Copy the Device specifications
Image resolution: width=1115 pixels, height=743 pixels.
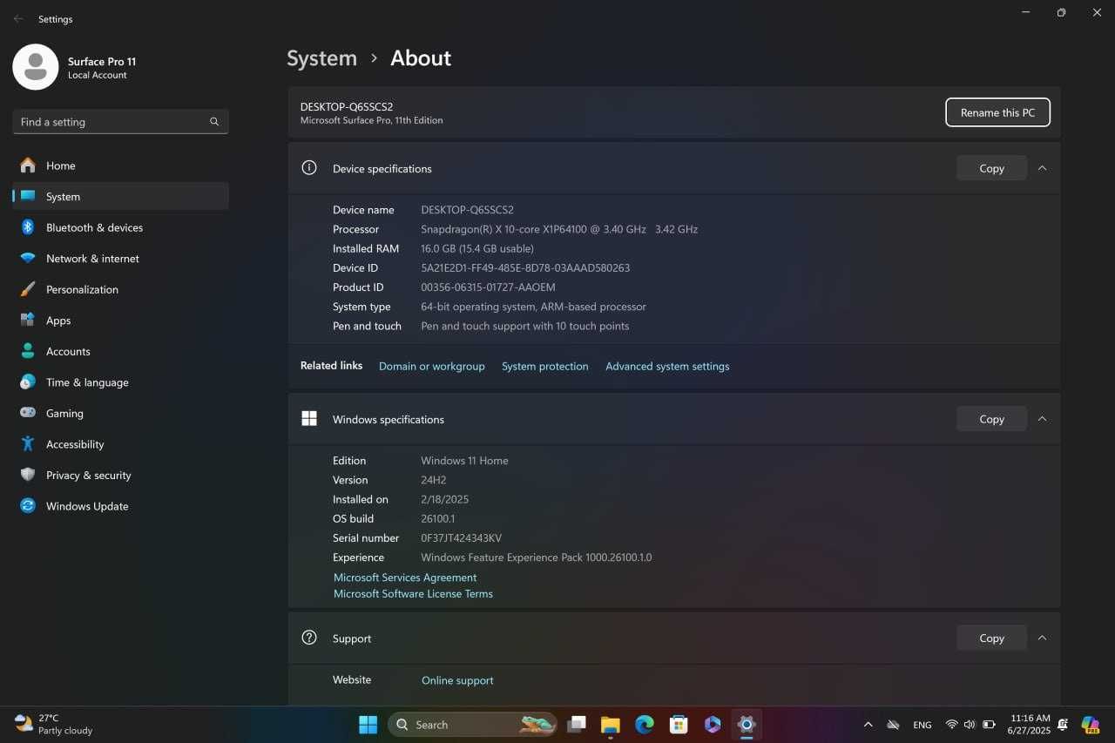point(991,168)
